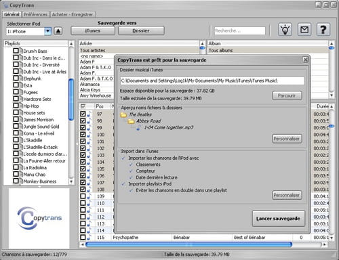This screenshot has width=339, height=260.
Task: Check the James Morrison playlist checkbox
Action: click(16, 119)
